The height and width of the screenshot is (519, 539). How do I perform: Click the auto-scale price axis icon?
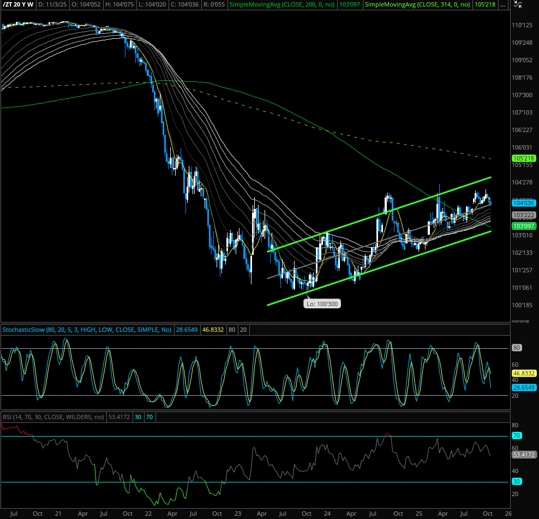tap(518, 4)
